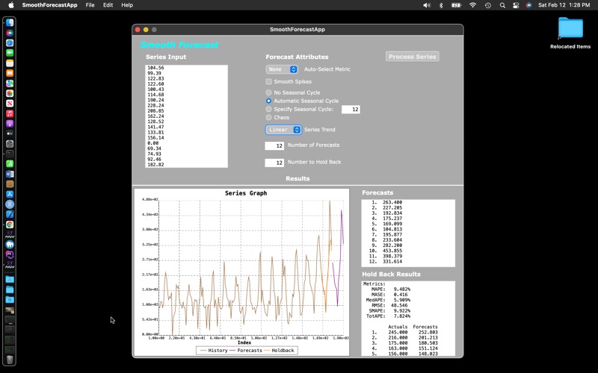Viewport: 598px width, 373px height.
Task: Click the Holdback legend entry
Action: 279,350
